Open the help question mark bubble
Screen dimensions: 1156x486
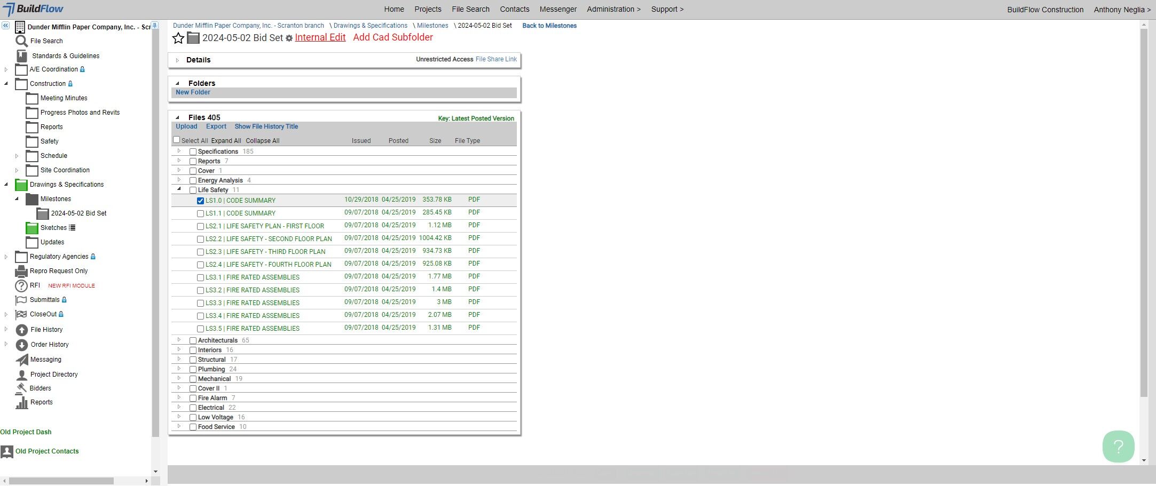click(x=1118, y=447)
